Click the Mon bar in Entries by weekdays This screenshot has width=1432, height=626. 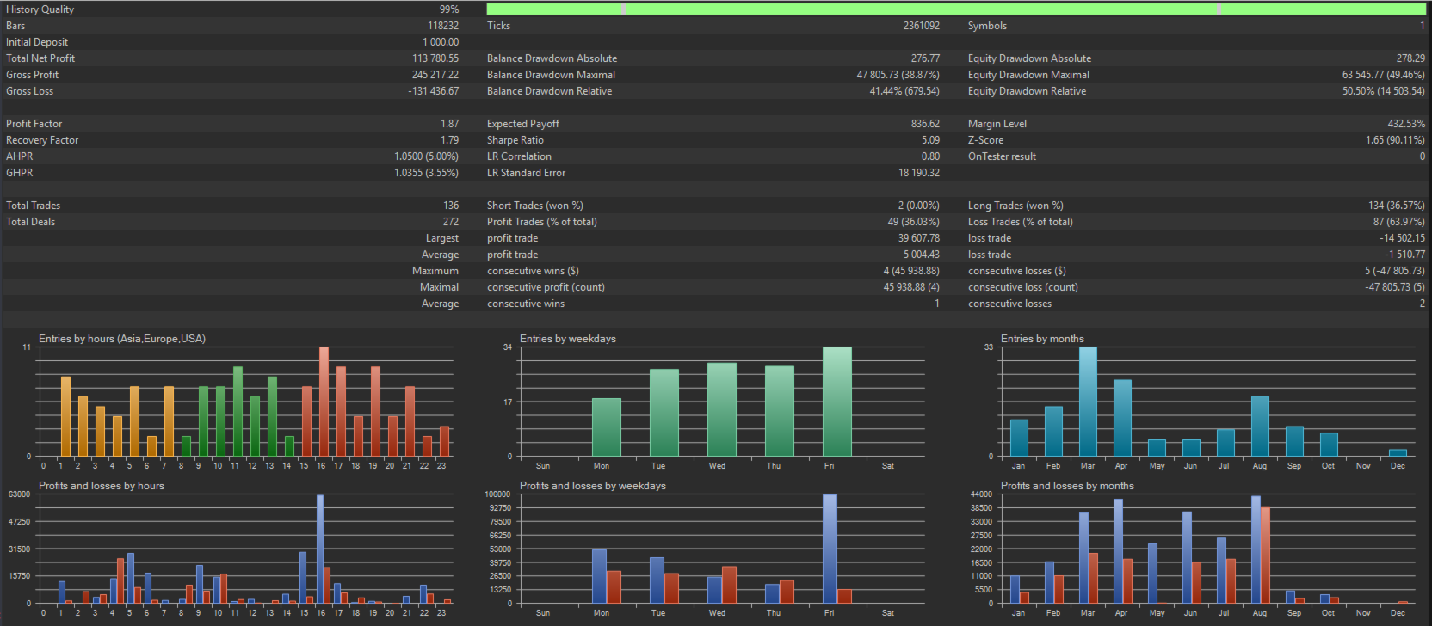click(607, 427)
